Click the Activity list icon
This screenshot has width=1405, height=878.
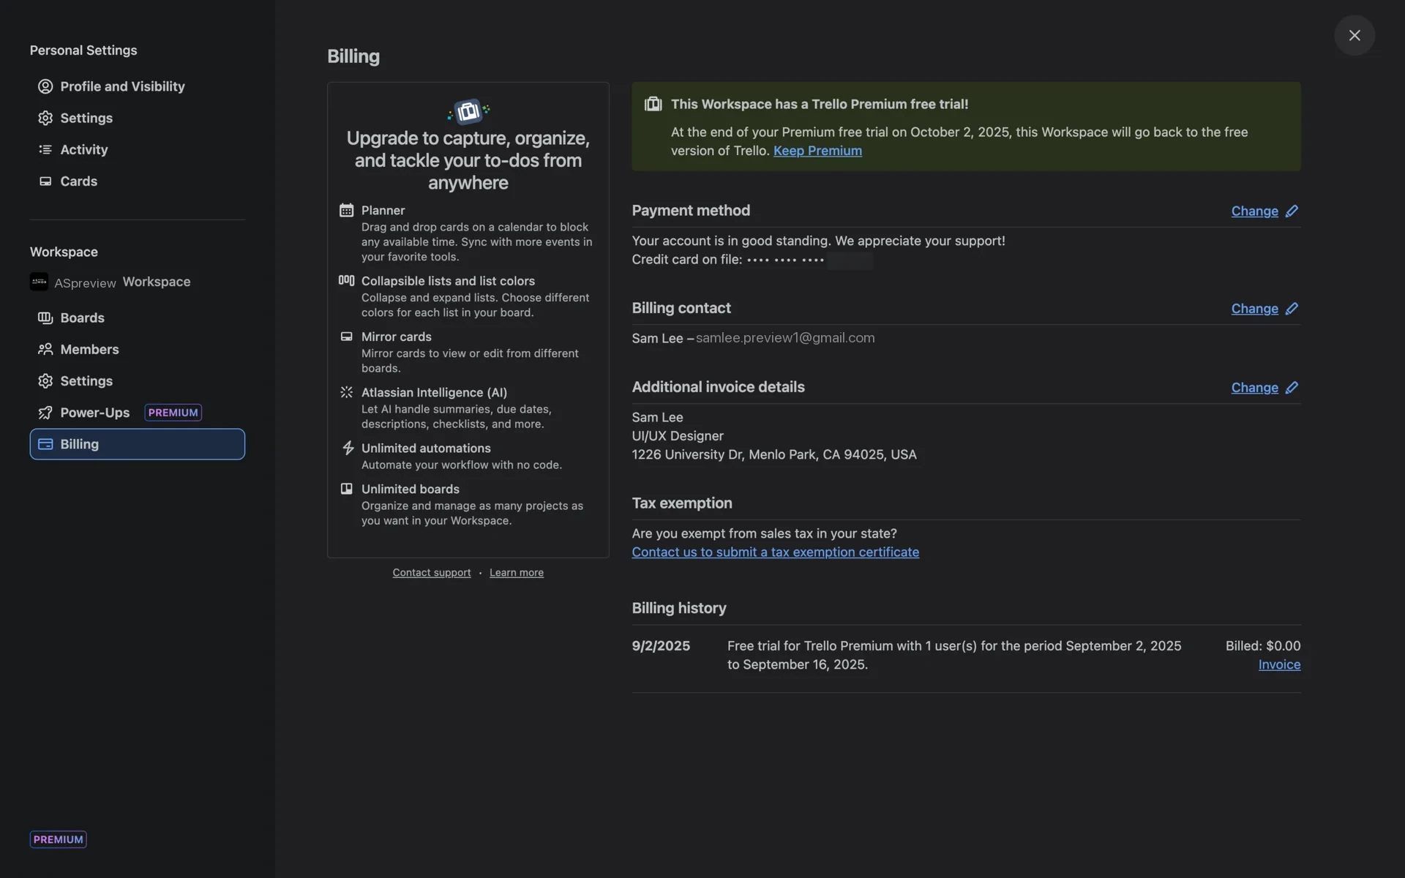click(x=45, y=149)
